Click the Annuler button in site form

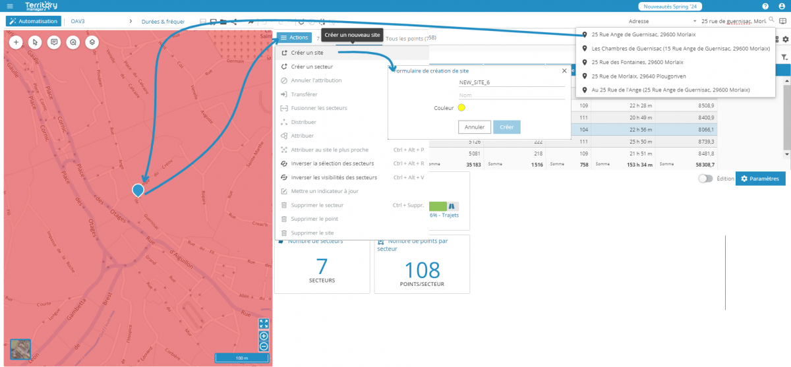pyautogui.click(x=474, y=127)
